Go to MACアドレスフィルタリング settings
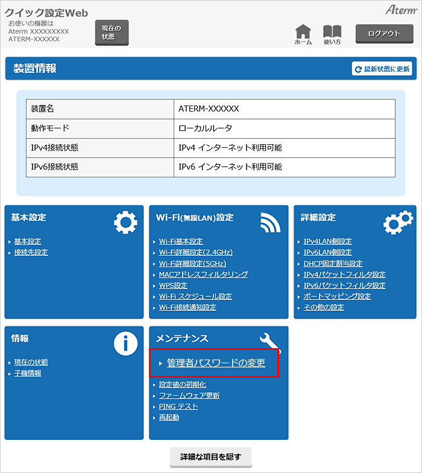The image size is (422, 473). tap(203, 275)
